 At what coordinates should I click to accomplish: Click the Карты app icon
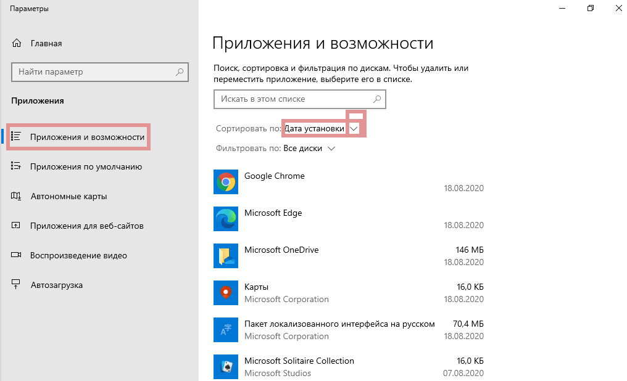(x=225, y=293)
